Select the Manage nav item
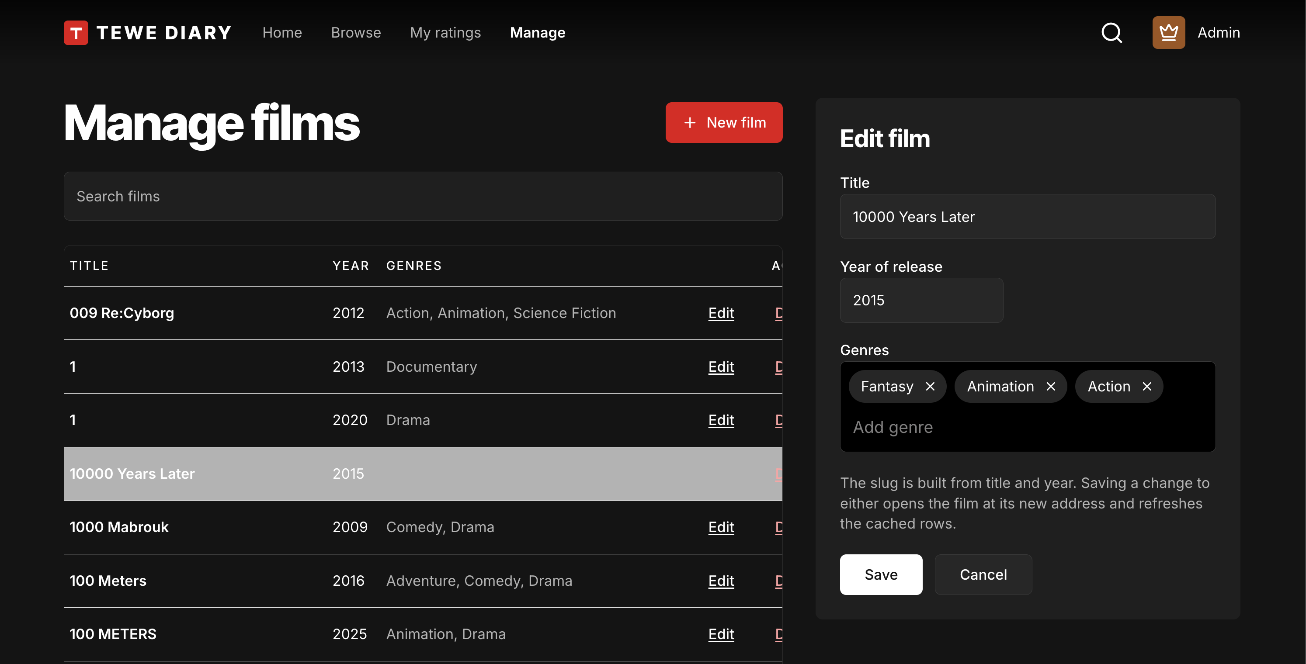The width and height of the screenshot is (1306, 664). click(x=538, y=32)
